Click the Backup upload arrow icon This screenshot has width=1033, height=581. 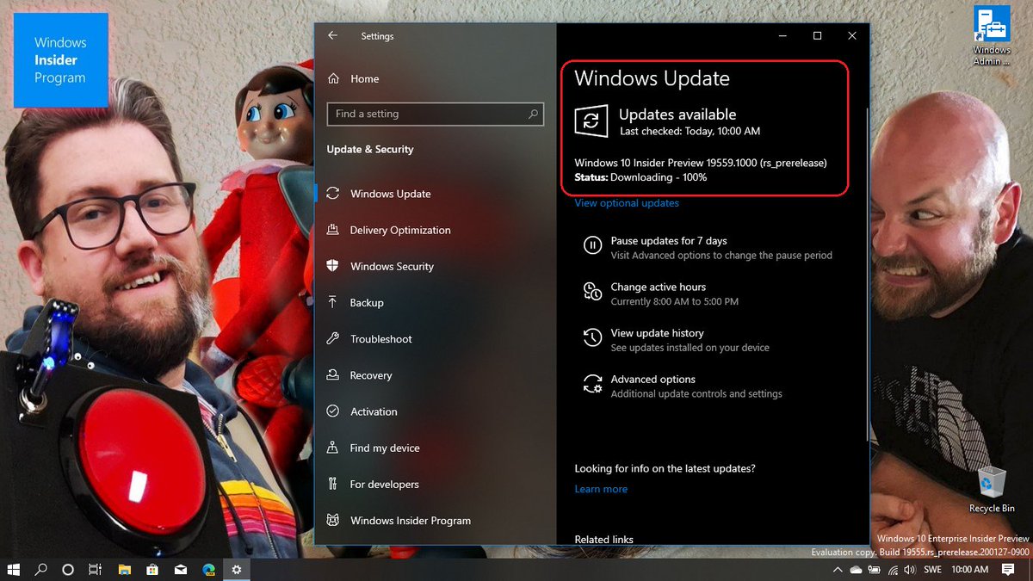(332, 302)
